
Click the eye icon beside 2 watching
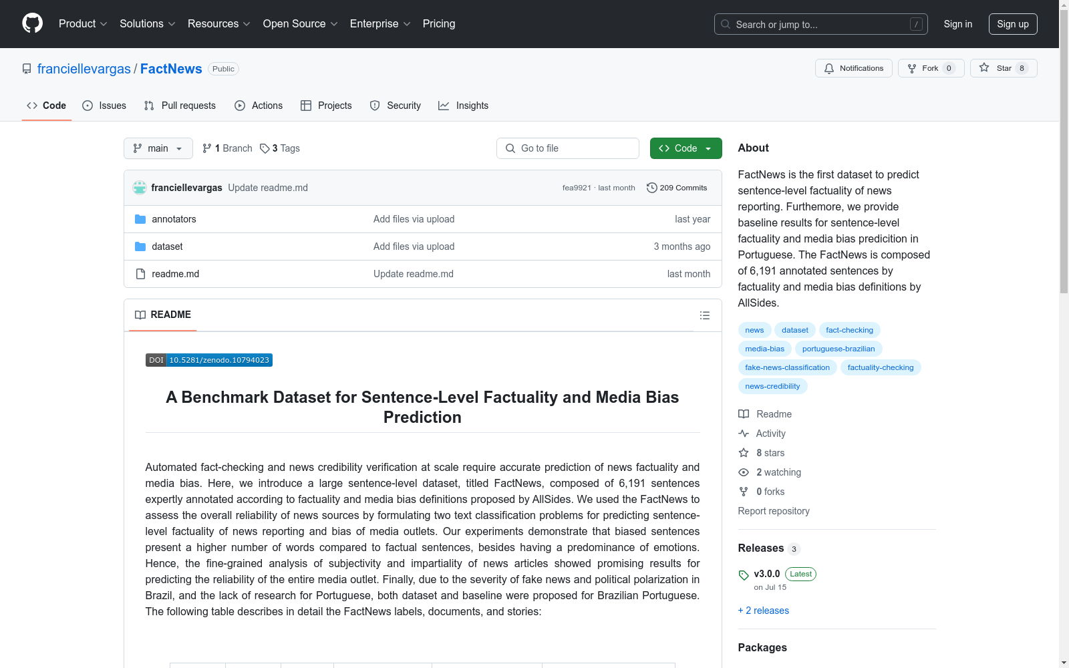[744, 472]
